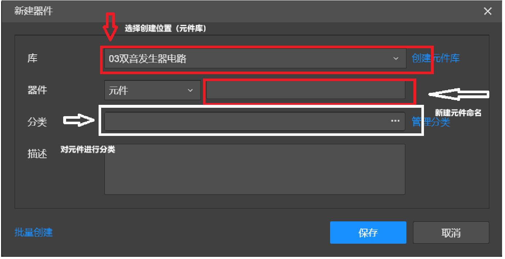Open the 03双音发生器电路 library dropdown
The height and width of the screenshot is (259, 505).
coord(255,58)
